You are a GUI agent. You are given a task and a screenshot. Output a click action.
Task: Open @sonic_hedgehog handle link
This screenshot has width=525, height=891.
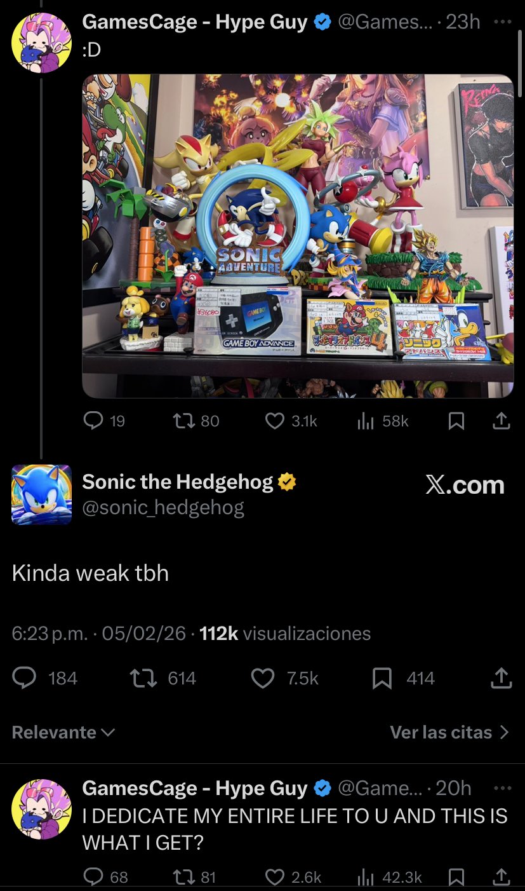[163, 508]
